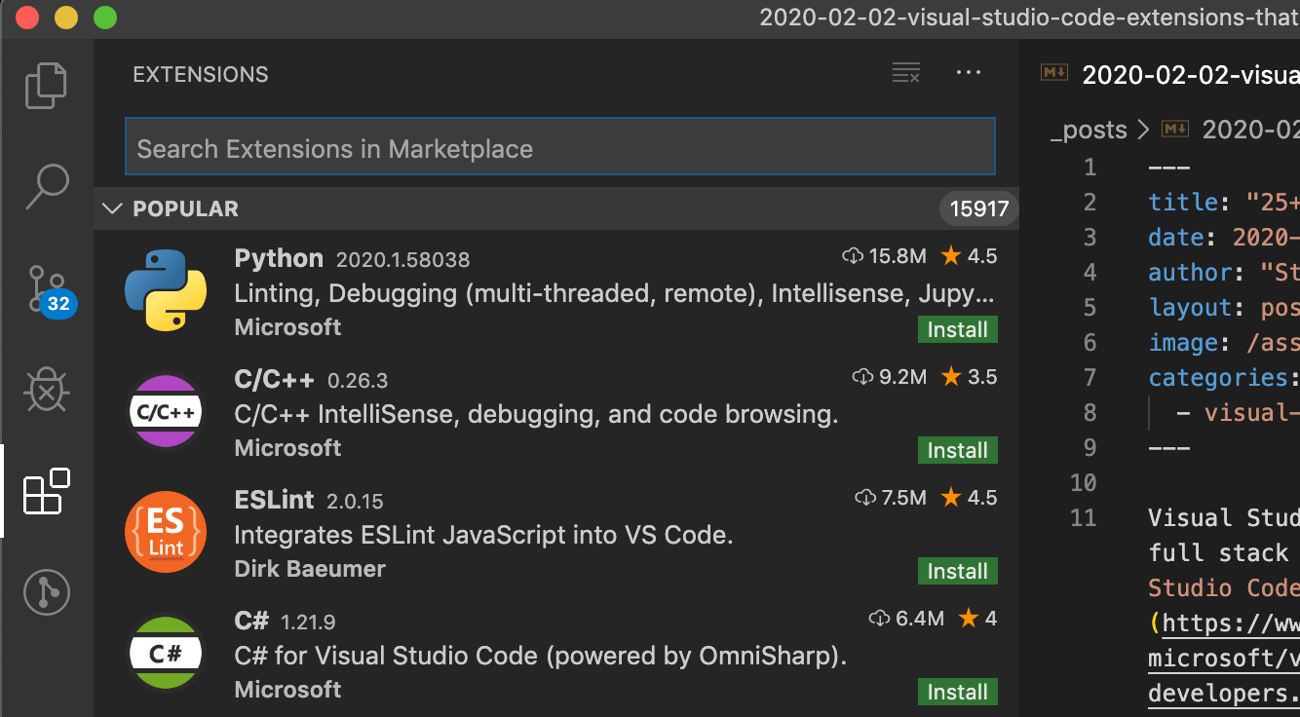
Task: Click the Python extension logo
Action: 166,290
